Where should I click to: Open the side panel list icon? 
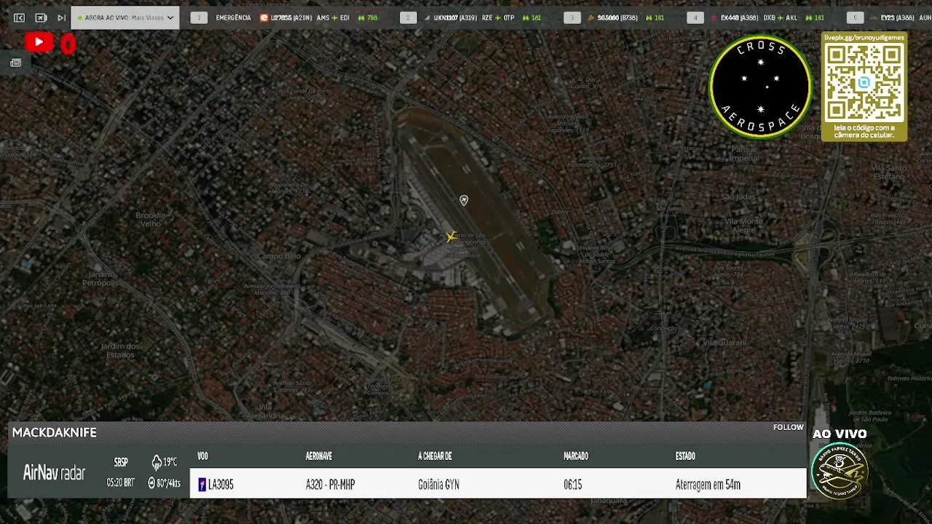click(x=15, y=63)
